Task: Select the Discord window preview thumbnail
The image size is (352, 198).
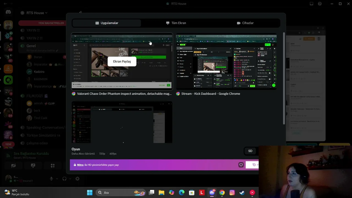Action: (x=122, y=122)
